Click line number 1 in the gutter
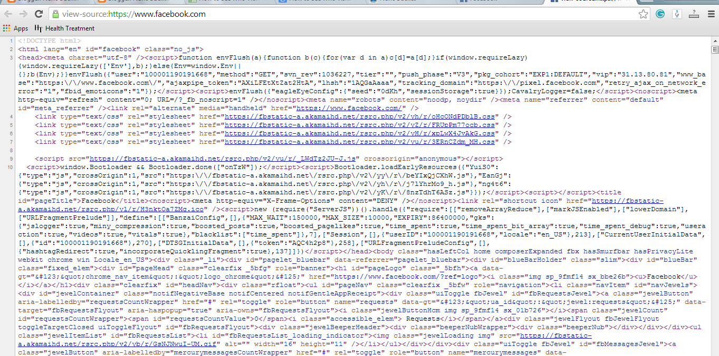Image resolution: width=719 pixels, height=356 pixels. [12, 41]
